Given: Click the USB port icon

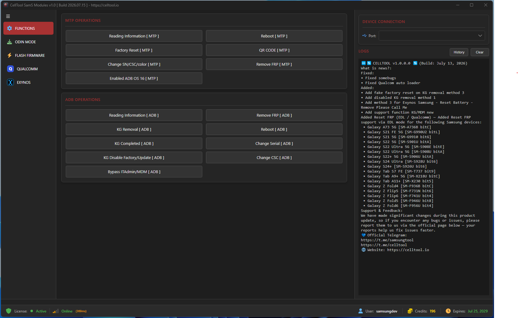Looking at the screenshot, I should point(365,36).
